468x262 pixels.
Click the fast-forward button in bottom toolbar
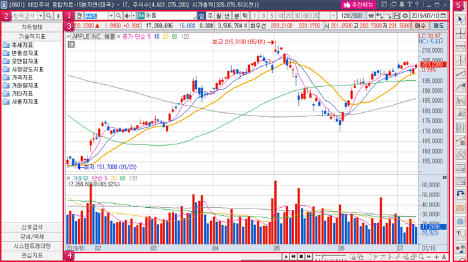[309, 257]
